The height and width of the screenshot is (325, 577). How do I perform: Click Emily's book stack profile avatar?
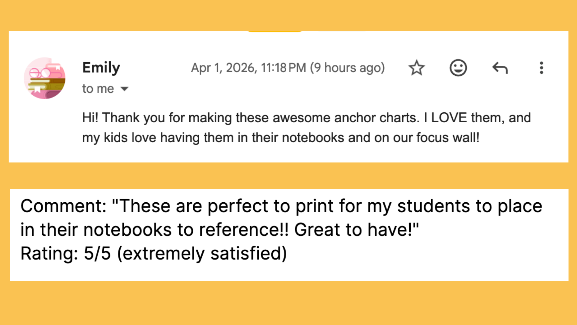[x=45, y=78]
